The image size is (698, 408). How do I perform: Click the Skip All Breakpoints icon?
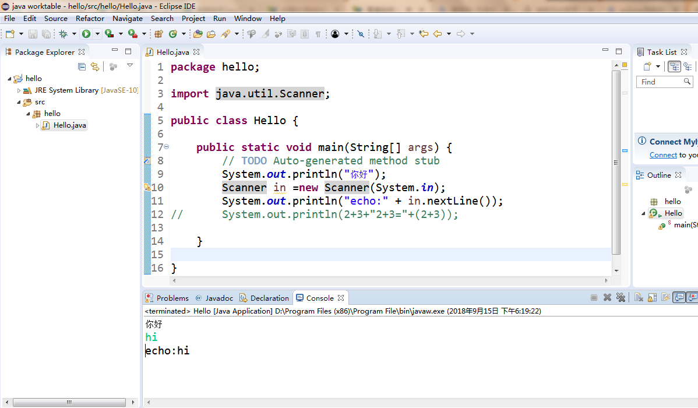(361, 34)
